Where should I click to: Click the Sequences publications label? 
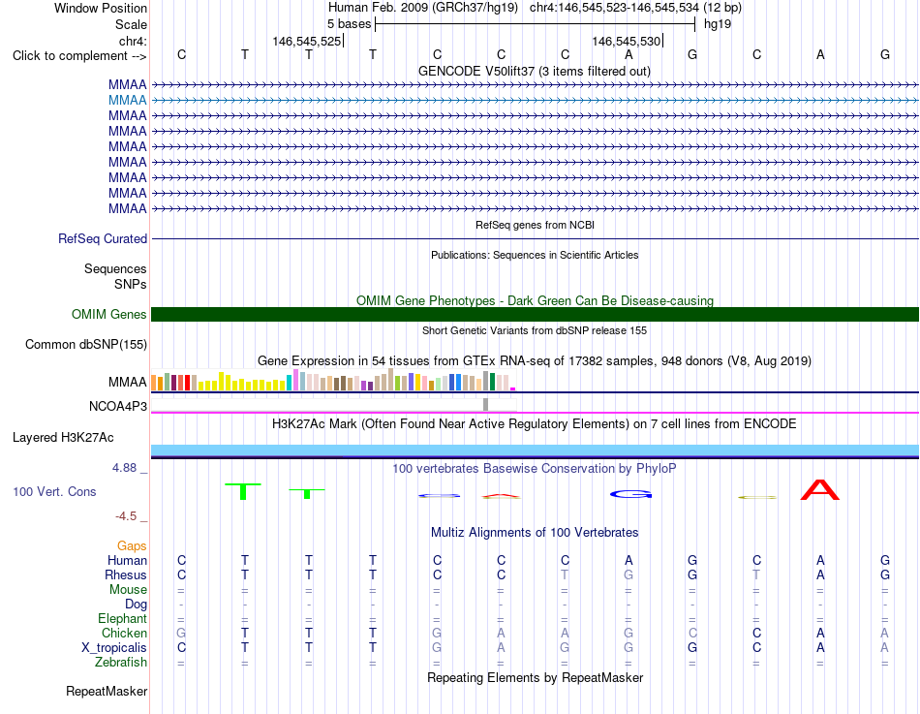[x=115, y=269]
